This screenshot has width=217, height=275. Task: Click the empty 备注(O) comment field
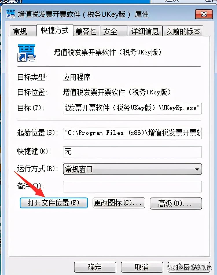tap(132, 187)
